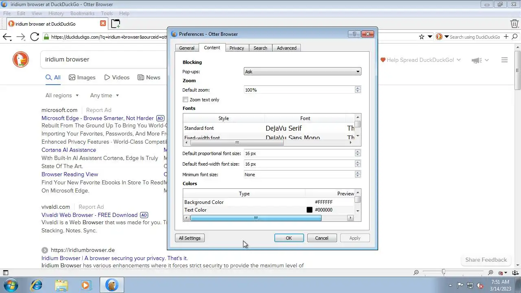
Task: Switch to the General tab in Preferences
Action: pos(187,48)
